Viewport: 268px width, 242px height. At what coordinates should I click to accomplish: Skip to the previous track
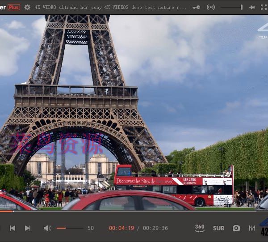(x=13, y=228)
